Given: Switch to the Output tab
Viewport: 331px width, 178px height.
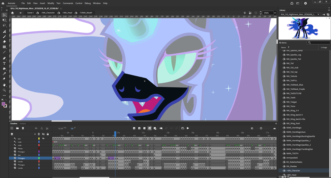Looking at the screenshot, I should (x=23, y=123).
